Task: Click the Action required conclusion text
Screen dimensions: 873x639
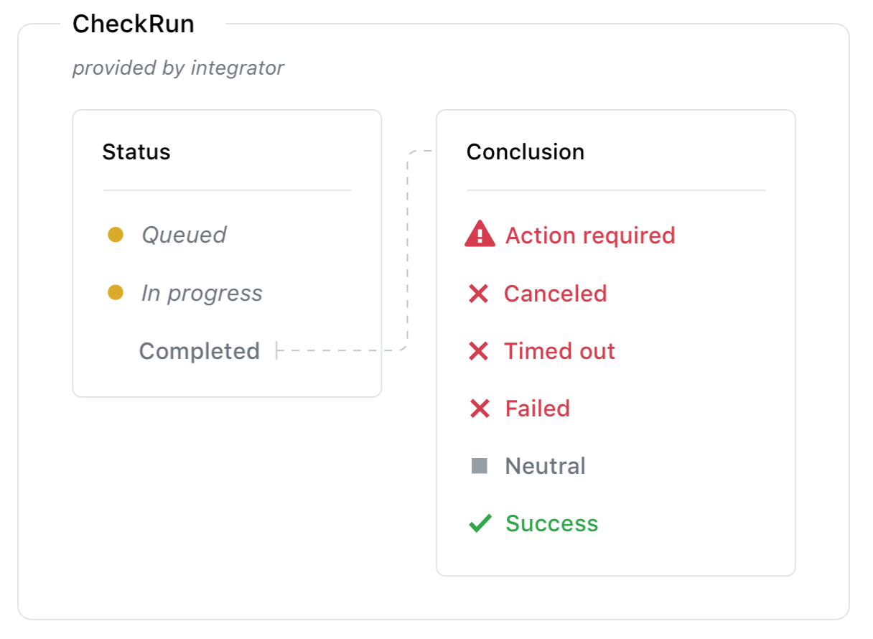Action: (x=590, y=235)
